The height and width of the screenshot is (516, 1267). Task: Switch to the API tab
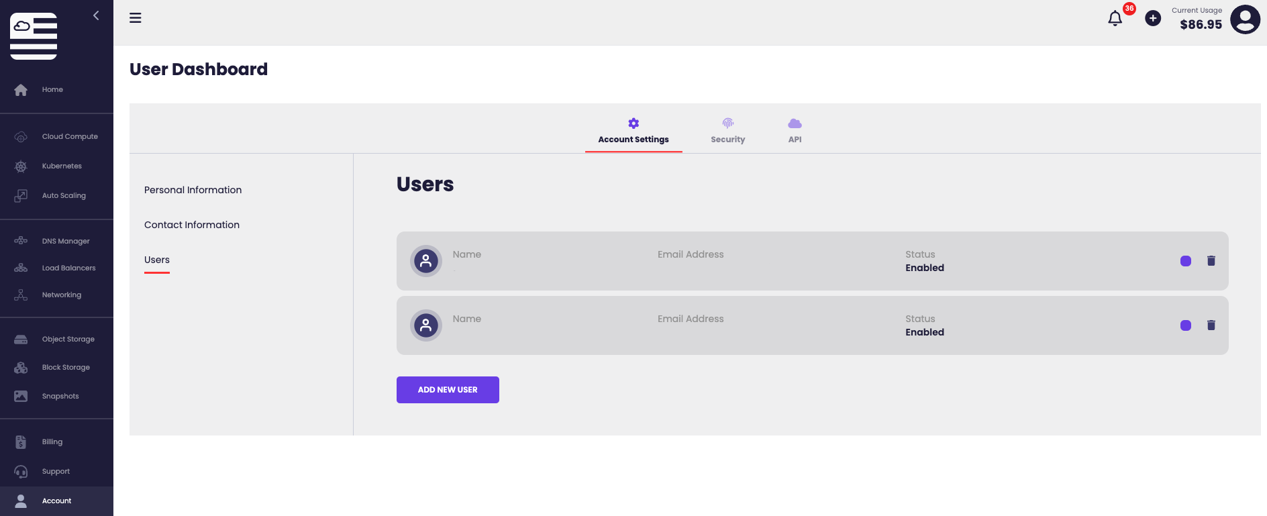click(x=795, y=131)
